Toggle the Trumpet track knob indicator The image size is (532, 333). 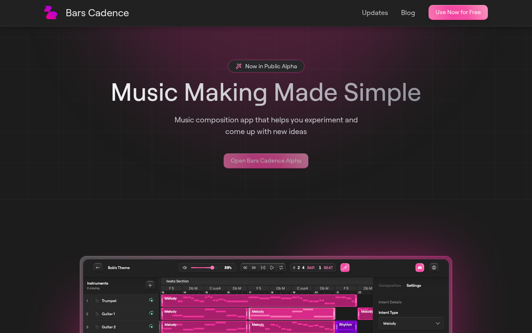tap(151, 301)
